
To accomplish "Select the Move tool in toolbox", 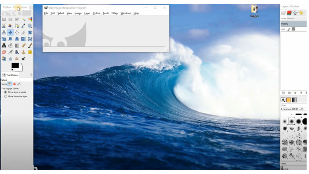I will 10,32.
